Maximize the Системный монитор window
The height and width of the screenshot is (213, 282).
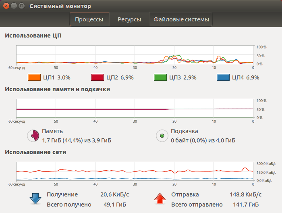[21, 6]
